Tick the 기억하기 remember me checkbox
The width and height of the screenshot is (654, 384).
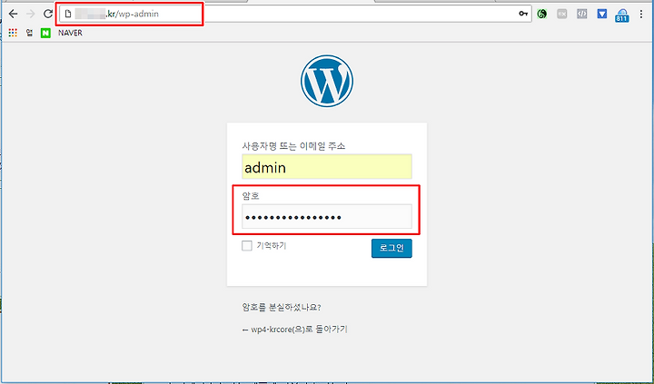click(x=247, y=246)
